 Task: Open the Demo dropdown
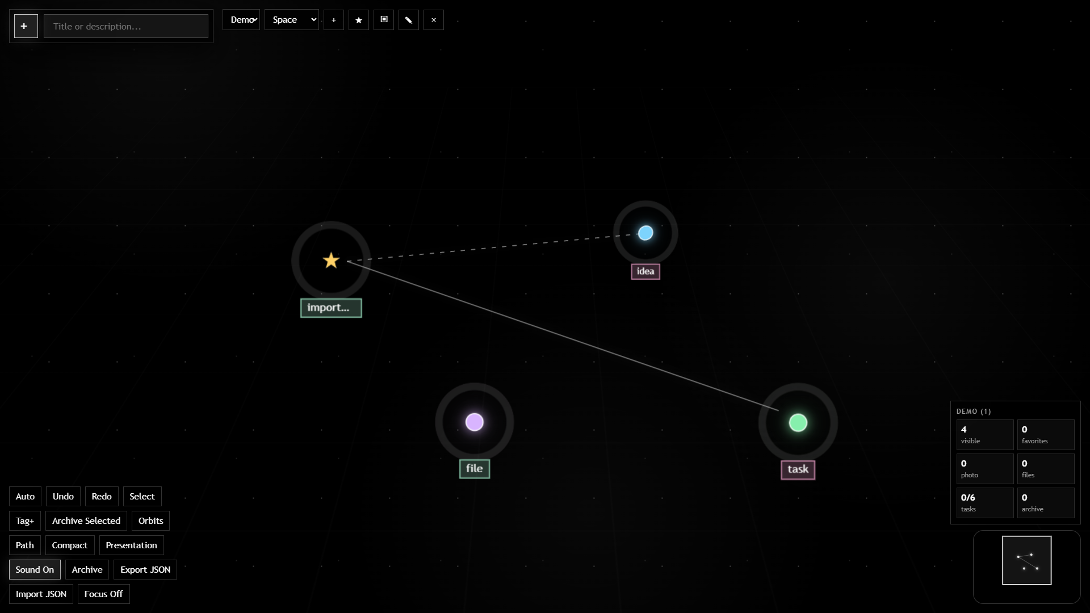click(x=241, y=20)
